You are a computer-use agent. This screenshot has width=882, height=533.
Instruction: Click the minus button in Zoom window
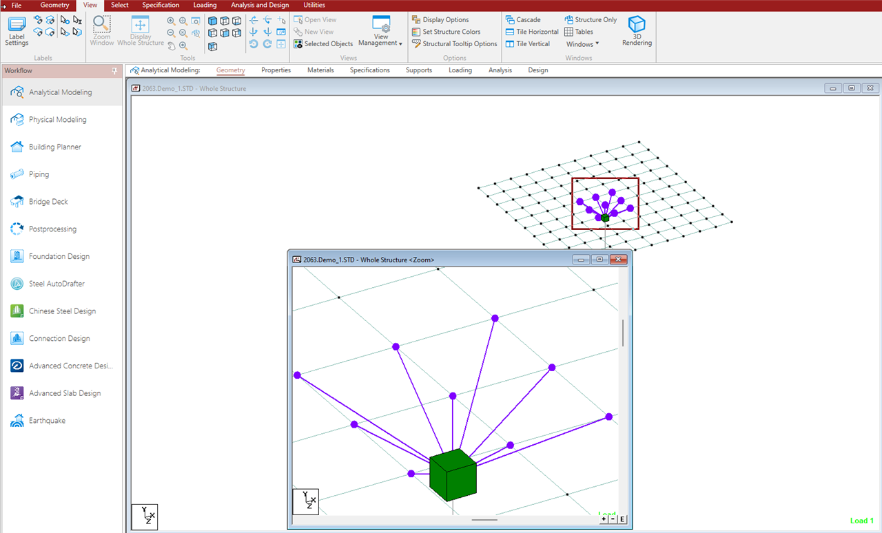point(613,520)
